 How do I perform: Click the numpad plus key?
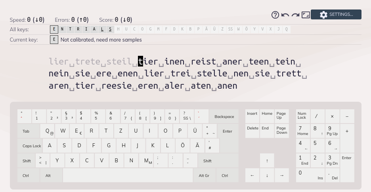pyautogui.click(x=347, y=138)
